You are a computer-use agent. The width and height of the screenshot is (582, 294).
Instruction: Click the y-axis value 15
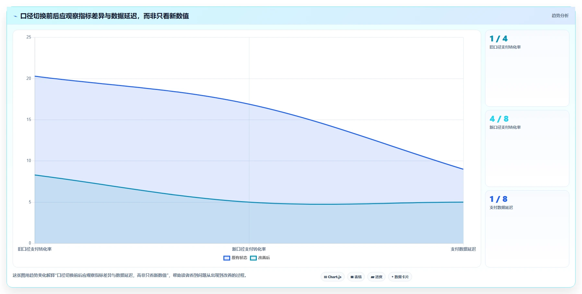click(x=29, y=120)
